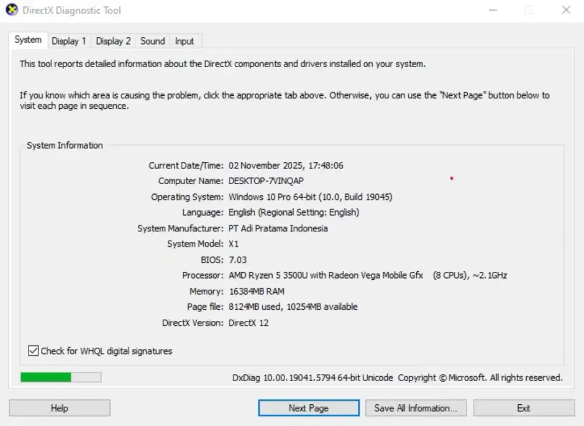This screenshot has width=584, height=426.
Task: Click the DirectX Diagnostic Tool title text
Action: 72,10
